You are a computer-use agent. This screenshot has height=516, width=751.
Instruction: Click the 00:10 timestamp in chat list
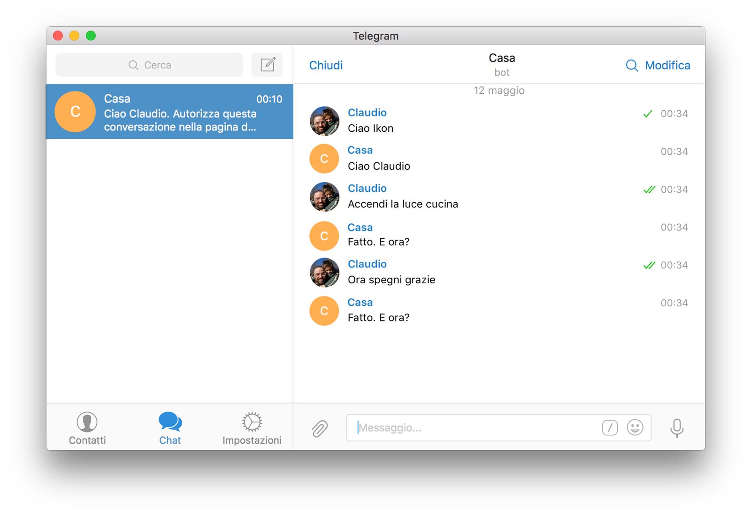click(x=269, y=99)
